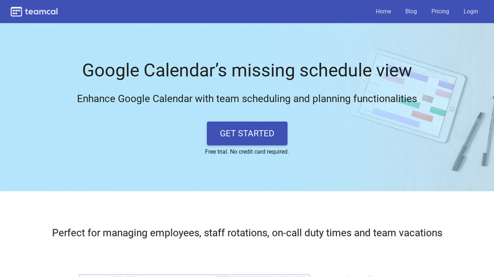This screenshot has width=494, height=277.
Task: Click the "Free trial. No credit card required." note
Action: [x=247, y=151]
